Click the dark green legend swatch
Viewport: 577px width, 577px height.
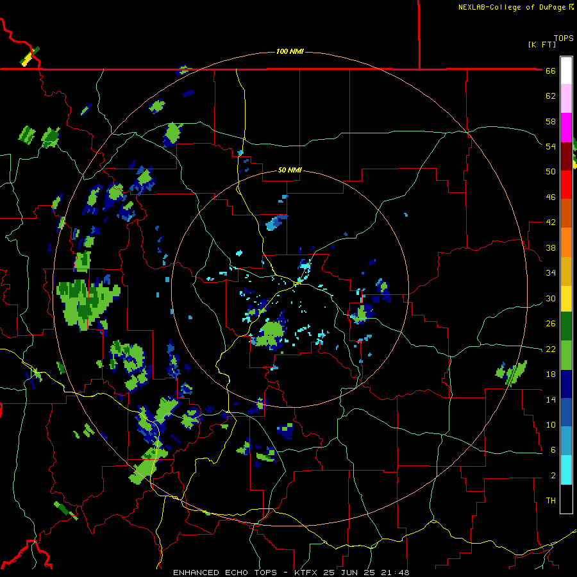point(566,326)
